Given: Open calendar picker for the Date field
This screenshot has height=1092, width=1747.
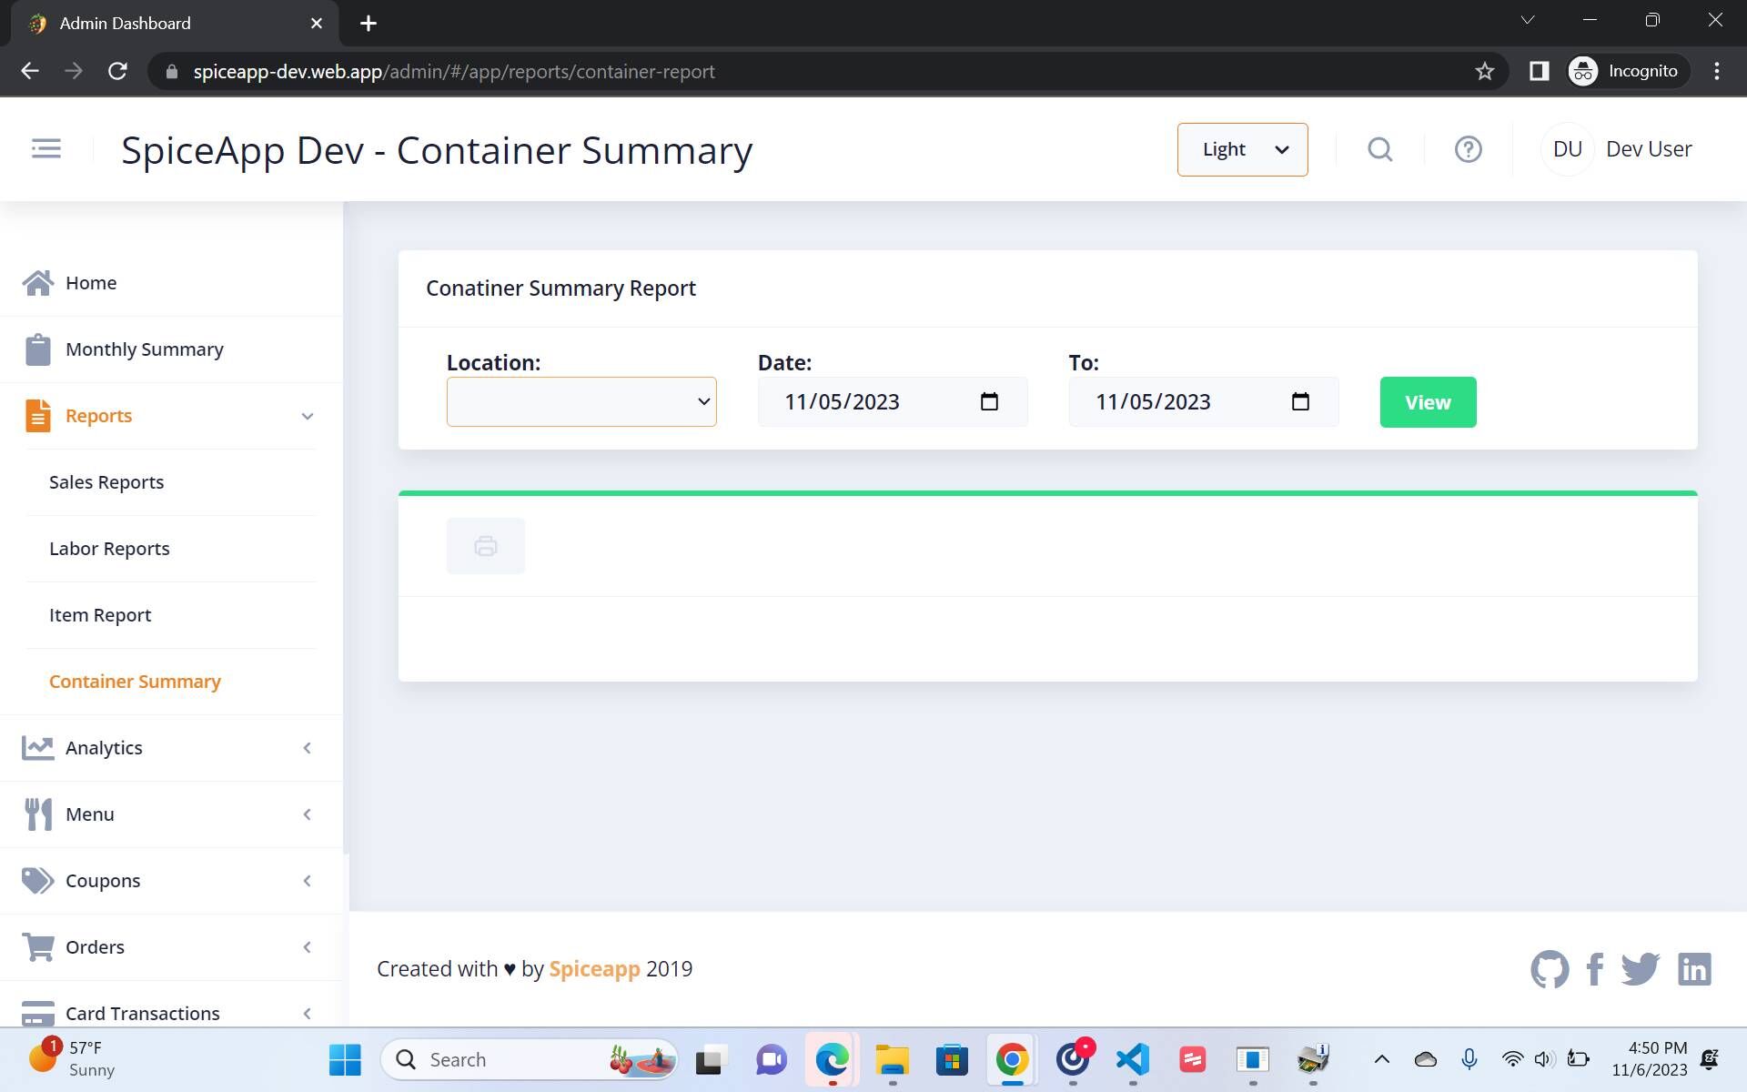Looking at the screenshot, I should (989, 401).
